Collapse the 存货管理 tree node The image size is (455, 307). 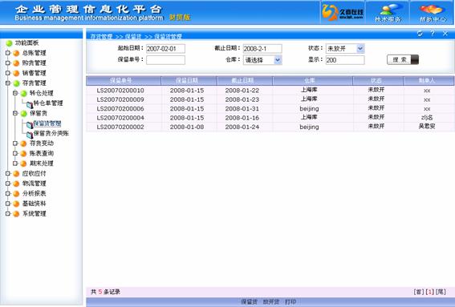coord(8,83)
